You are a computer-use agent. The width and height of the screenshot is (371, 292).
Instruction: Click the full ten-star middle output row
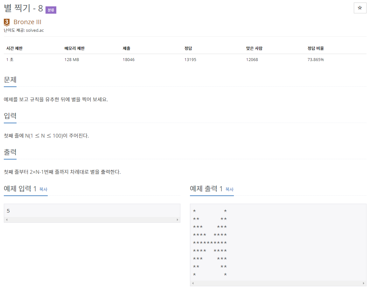(210, 243)
